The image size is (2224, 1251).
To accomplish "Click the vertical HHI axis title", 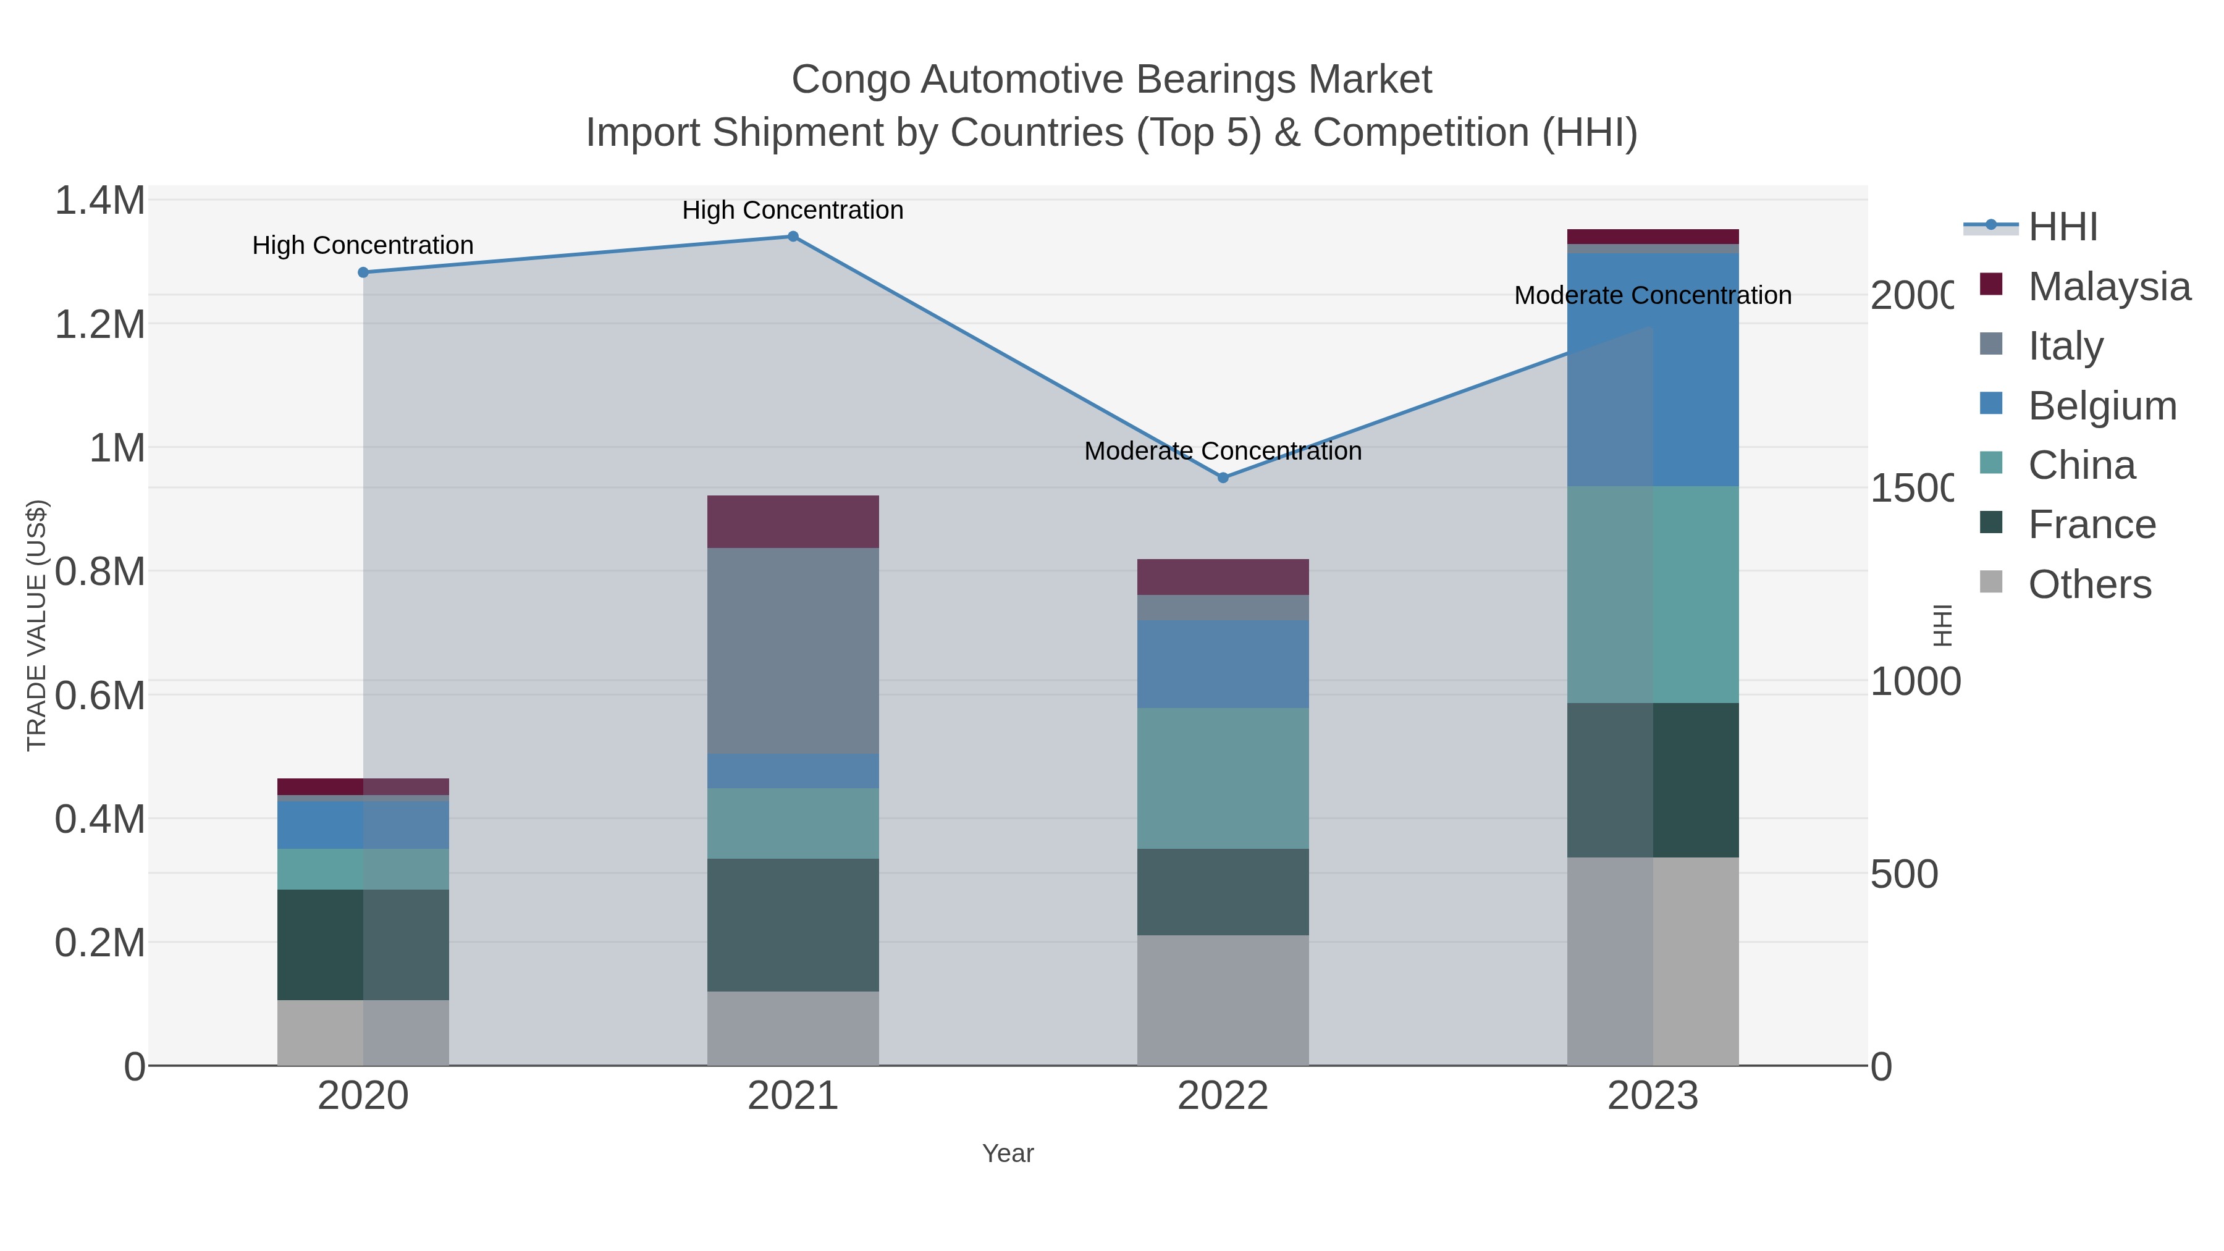I will click(x=1942, y=625).
